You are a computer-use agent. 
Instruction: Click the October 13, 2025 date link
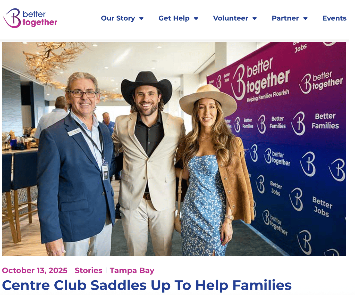point(35,270)
